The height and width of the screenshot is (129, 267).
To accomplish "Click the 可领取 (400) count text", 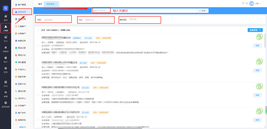I will point(65,30).
